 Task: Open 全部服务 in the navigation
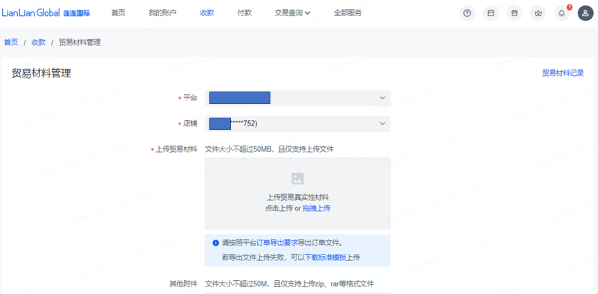pos(348,13)
